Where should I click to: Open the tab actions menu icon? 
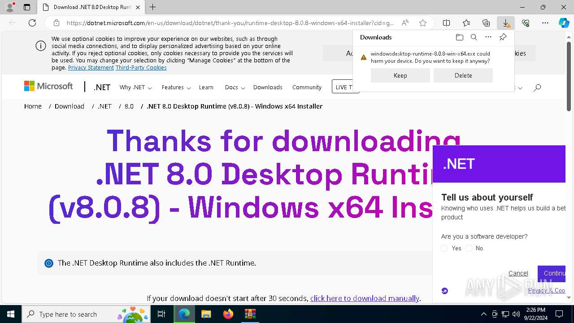click(27, 7)
